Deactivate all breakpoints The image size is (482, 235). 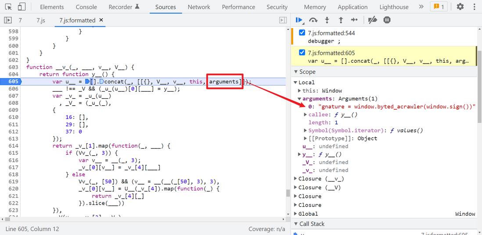click(373, 20)
